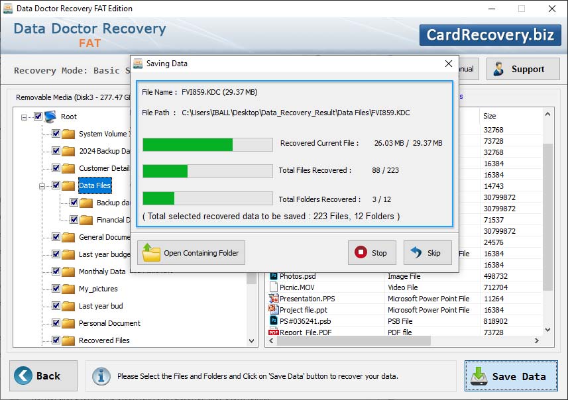The width and height of the screenshot is (568, 400).
Task: Uncheck the Financial folder checkbox
Action: [74, 219]
